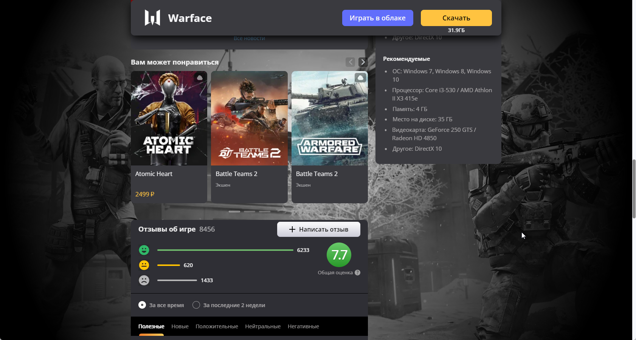
Task: Select the За последние 2 недели radio option
Action: [196, 305]
